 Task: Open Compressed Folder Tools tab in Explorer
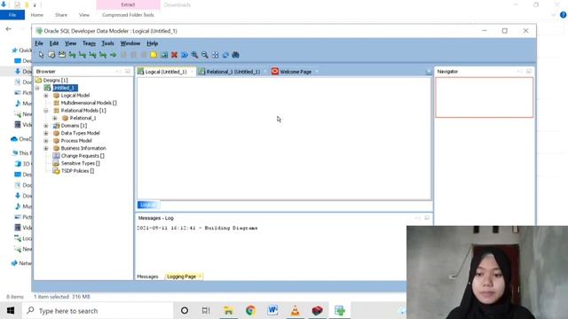128,15
